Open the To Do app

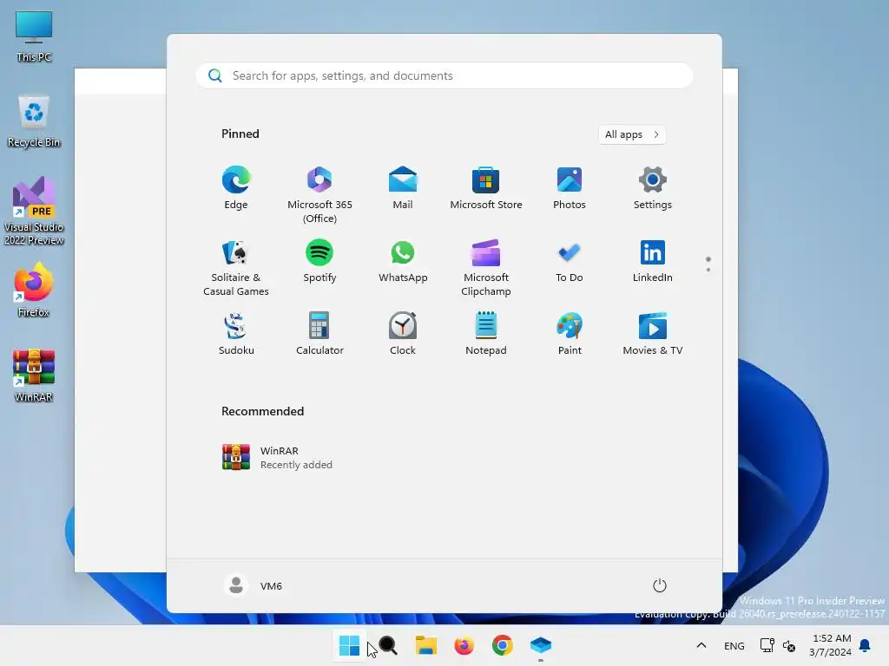pyautogui.click(x=570, y=260)
